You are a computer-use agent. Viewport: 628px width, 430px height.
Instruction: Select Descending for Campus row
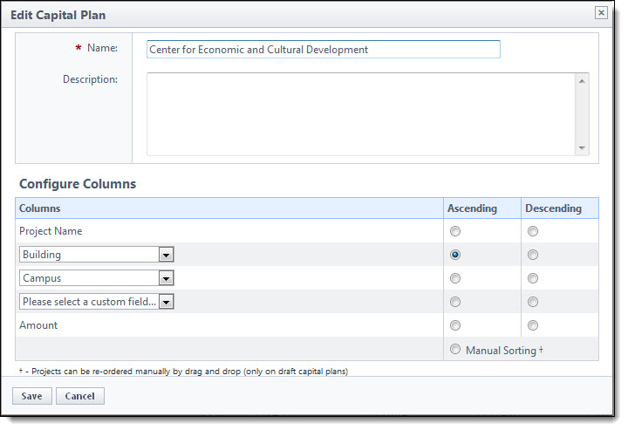pyautogui.click(x=533, y=278)
